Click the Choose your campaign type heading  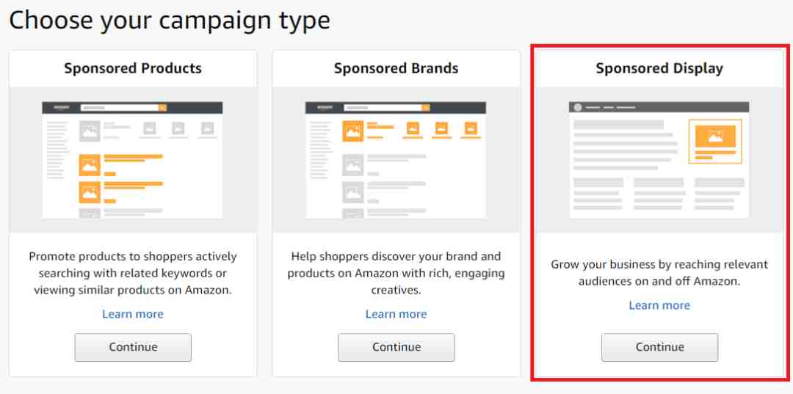[170, 21]
